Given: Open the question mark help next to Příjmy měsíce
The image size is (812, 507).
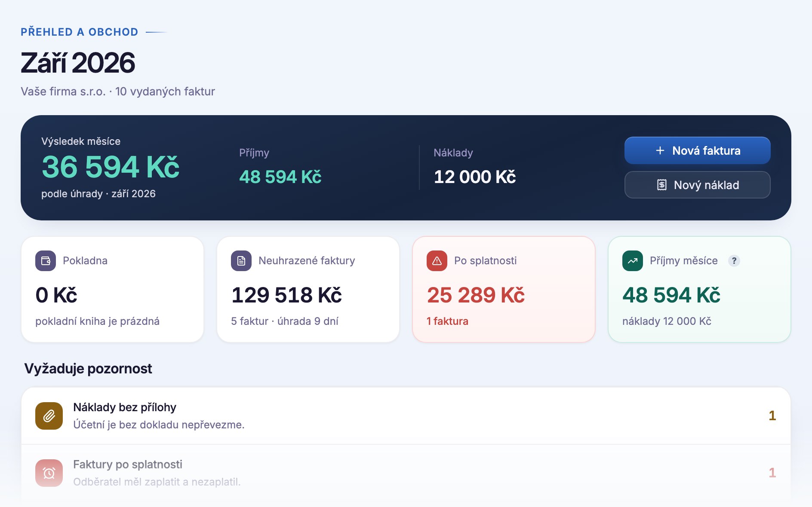Looking at the screenshot, I should 734,261.
